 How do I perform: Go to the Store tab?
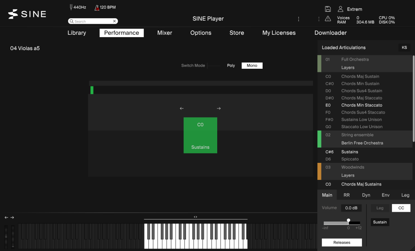tap(237, 33)
